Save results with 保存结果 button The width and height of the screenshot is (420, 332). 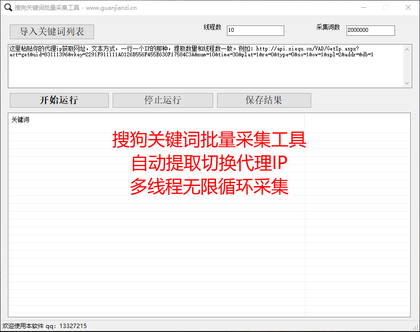click(x=264, y=100)
